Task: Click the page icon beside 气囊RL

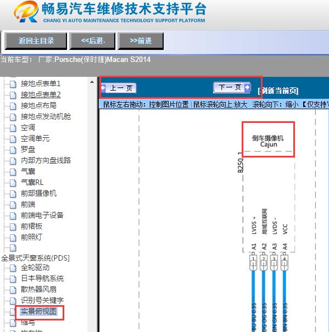Action: [13, 183]
